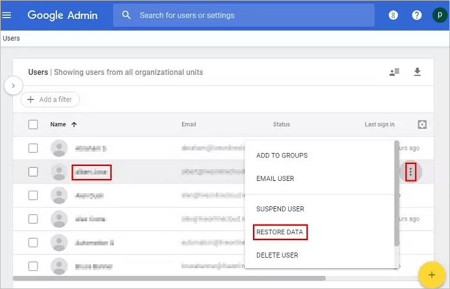Click the three-dot more options icon

click(x=410, y=172)
